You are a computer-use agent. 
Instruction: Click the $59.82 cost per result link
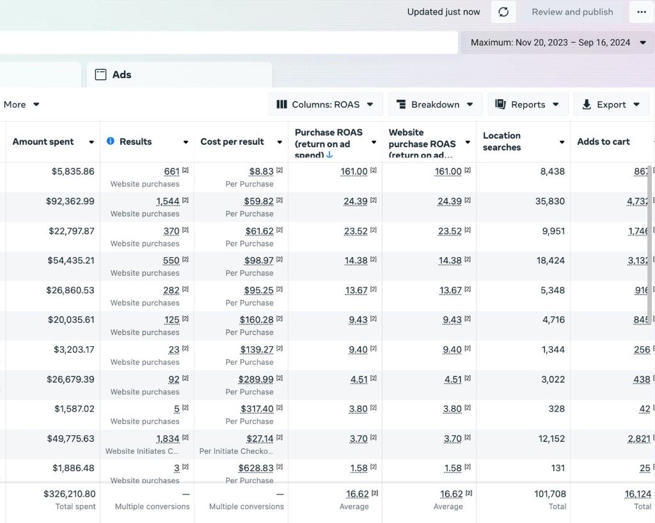[258, 201]
